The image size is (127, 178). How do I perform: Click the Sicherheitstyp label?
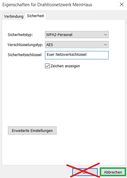(x=20, y=35)
